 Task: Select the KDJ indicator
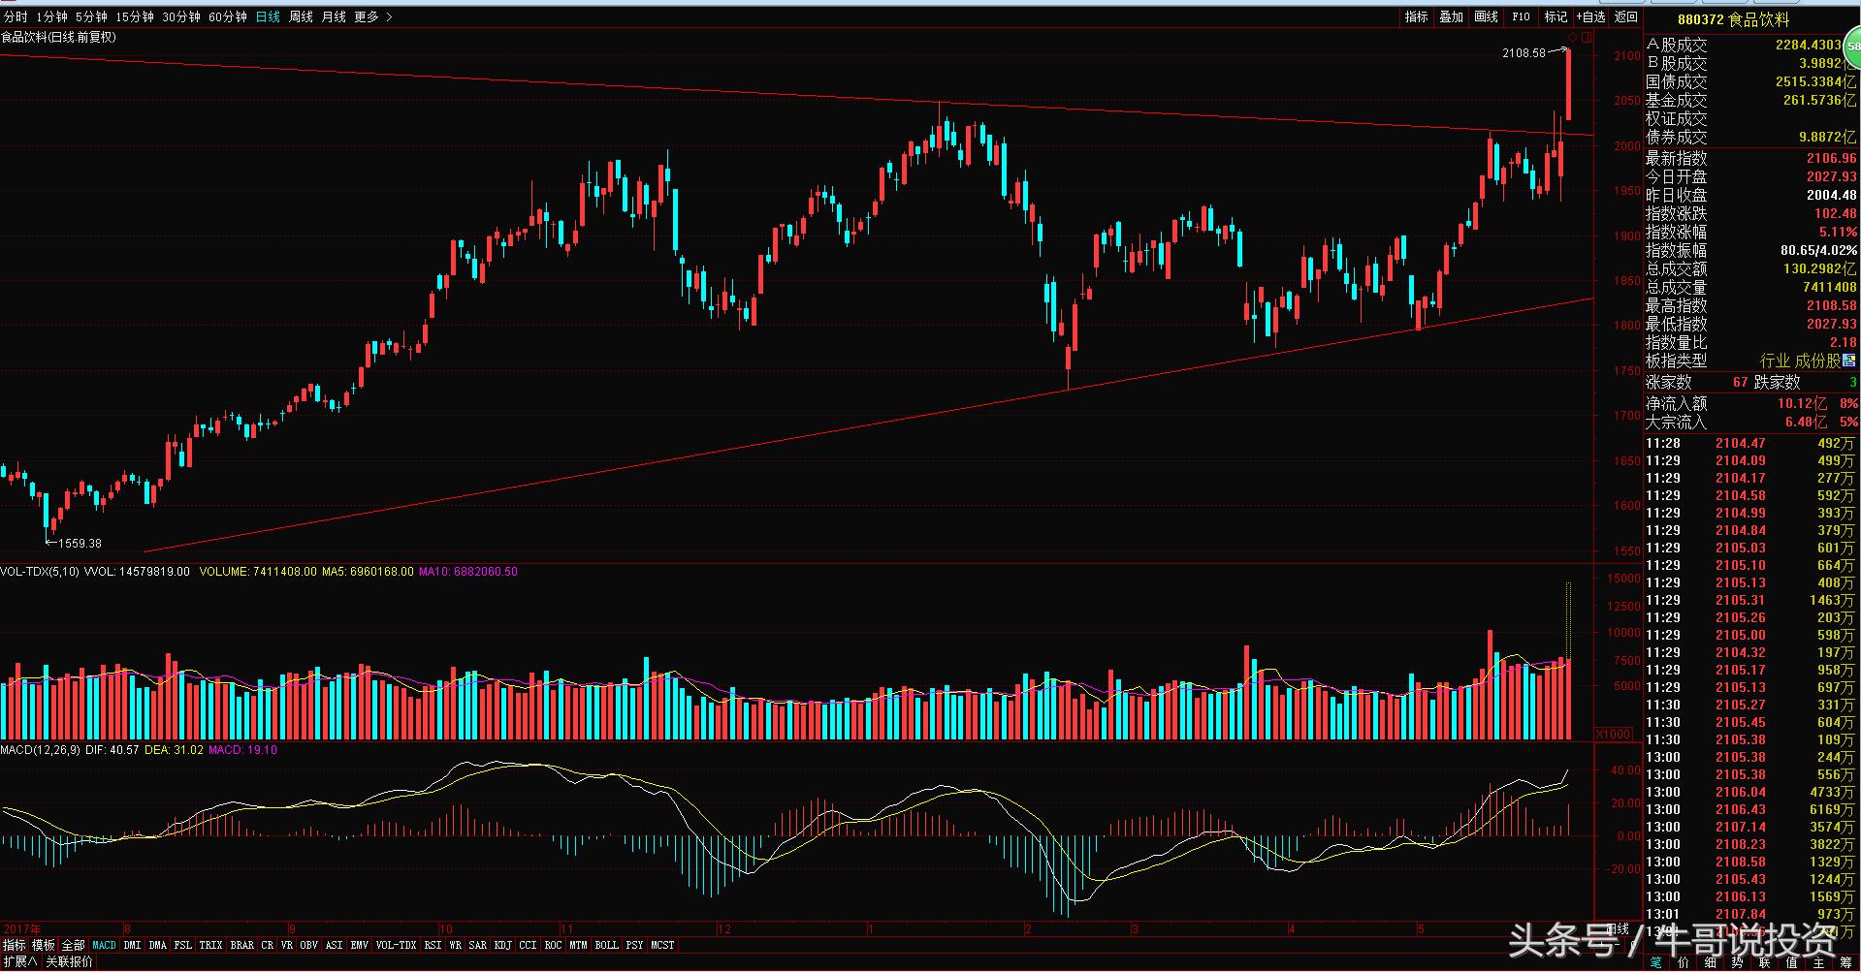coord(502,945)
